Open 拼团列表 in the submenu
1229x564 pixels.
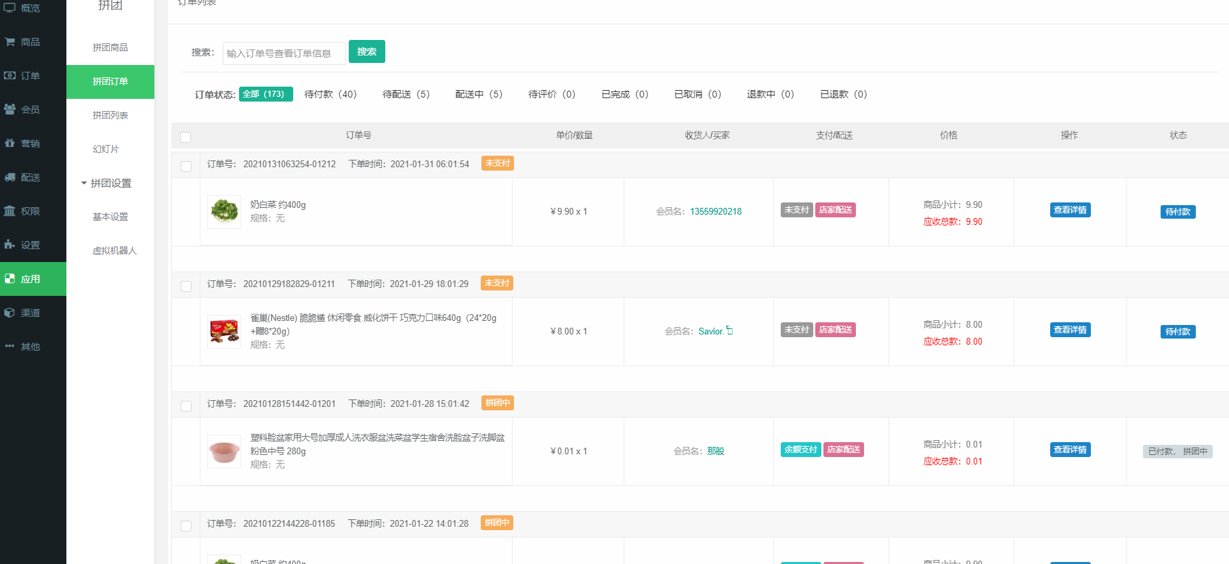coord(110,115)
